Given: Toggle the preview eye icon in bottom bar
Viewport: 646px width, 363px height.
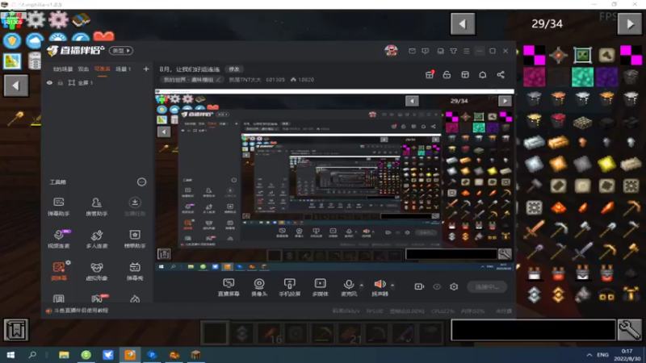Looking at the screenshot, I should (437, 286).
